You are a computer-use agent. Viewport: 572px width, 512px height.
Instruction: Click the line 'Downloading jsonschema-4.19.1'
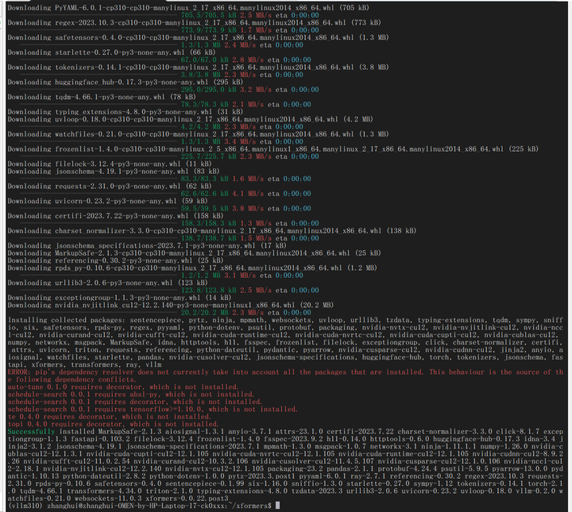point(114,171)
